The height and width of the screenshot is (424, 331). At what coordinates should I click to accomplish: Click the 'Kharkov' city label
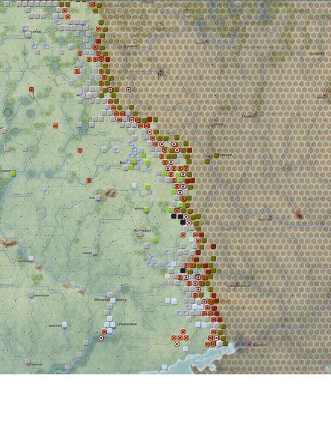pos(142,230)
